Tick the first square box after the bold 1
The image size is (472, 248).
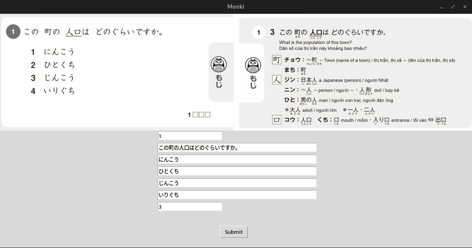195,115
